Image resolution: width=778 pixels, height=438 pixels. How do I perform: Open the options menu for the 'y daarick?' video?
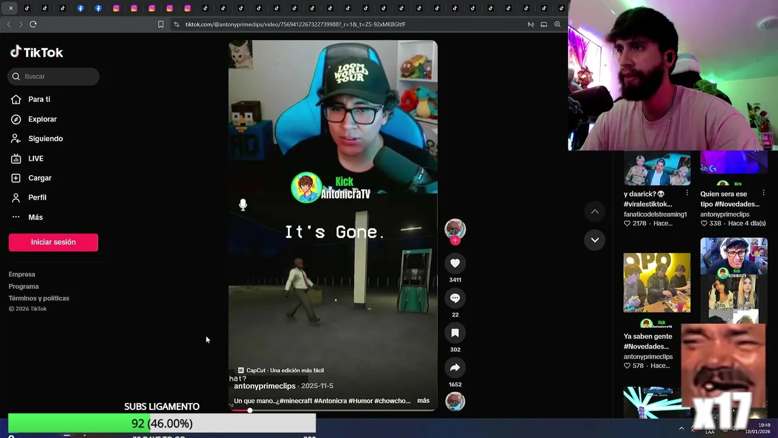coord(687,193)
